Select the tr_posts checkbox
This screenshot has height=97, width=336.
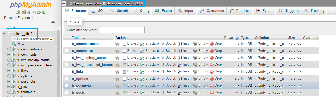point(67,92)
